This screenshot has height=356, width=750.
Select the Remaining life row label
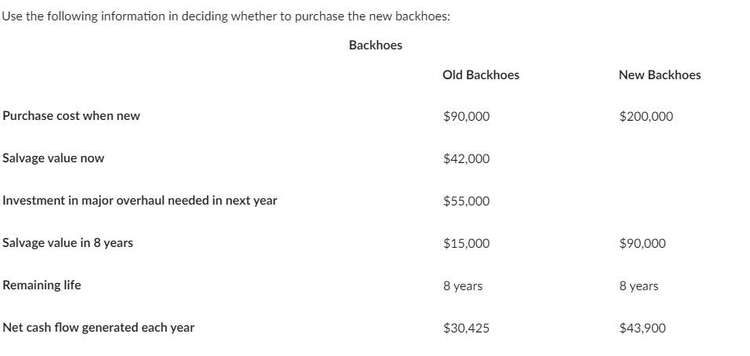click(42, 285)
